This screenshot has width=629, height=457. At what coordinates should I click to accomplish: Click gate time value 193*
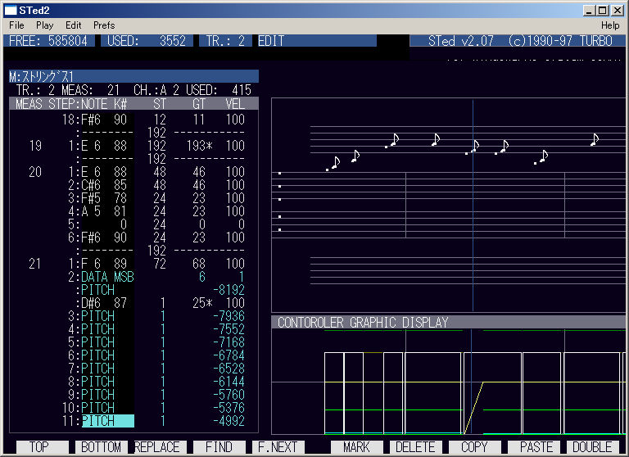pyautogui.click(x=199, y=146)
